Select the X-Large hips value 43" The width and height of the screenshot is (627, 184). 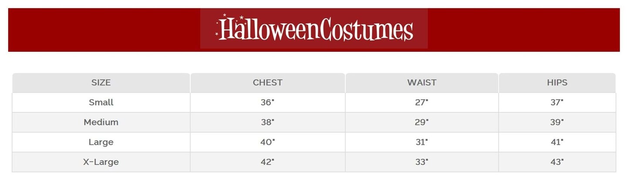557,162
